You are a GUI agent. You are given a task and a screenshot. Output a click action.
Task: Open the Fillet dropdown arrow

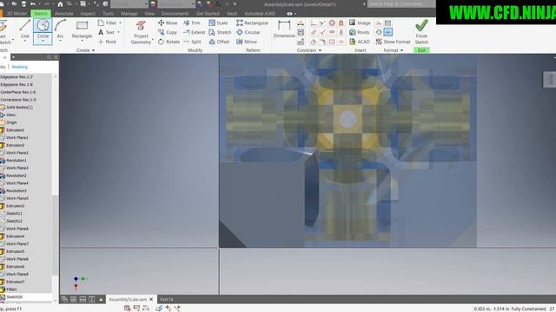point(120,23)
